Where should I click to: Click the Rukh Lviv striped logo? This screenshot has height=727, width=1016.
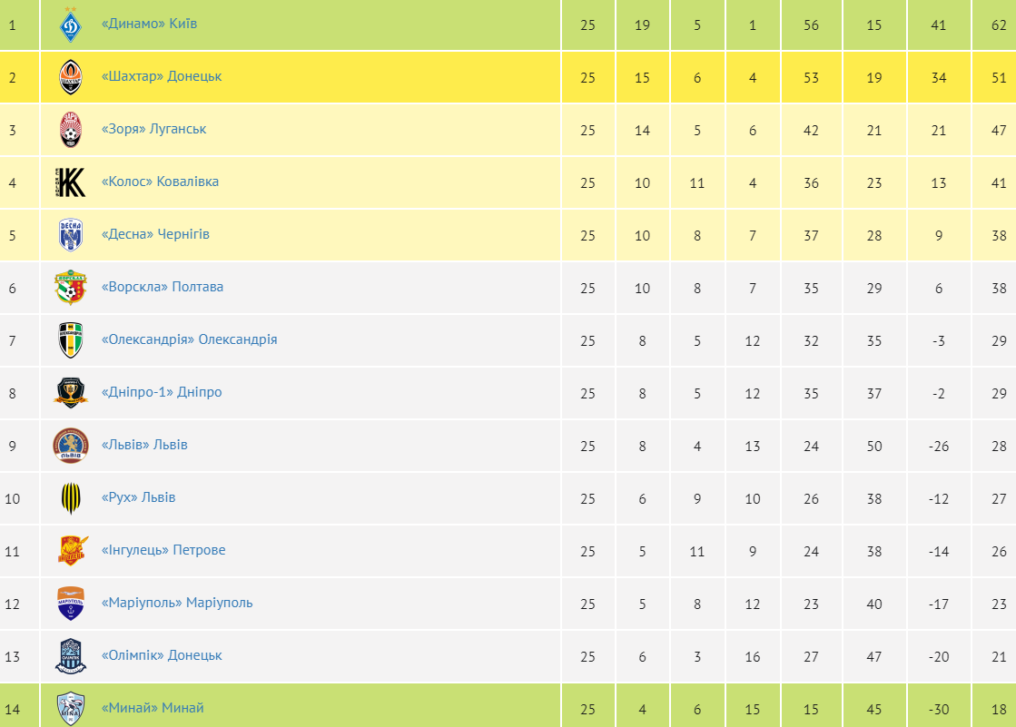point(71,498)
